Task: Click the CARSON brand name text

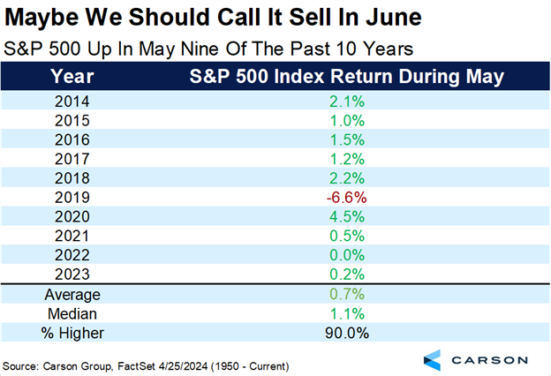Action: tap(492, 358)
